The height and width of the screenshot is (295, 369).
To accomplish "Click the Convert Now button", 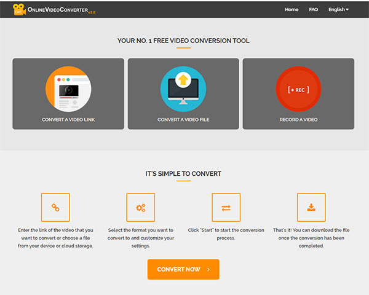I will [x=183, y=269].
